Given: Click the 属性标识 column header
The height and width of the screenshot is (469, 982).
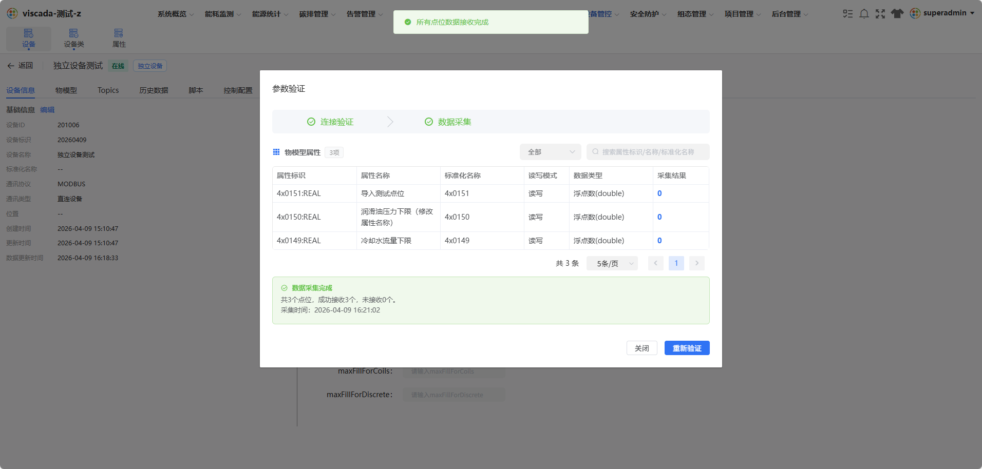Looking at the screenshot, I should coord(314,175).
